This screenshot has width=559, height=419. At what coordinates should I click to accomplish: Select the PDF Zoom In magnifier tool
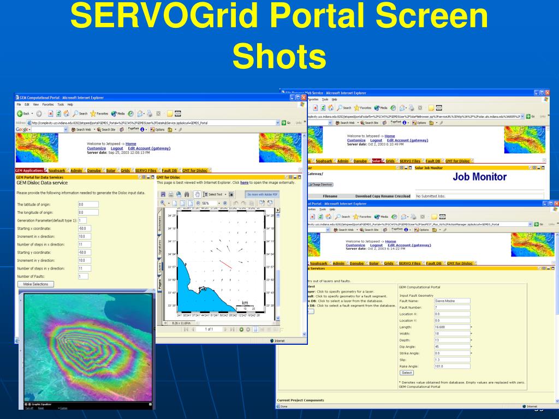point(163,203)
